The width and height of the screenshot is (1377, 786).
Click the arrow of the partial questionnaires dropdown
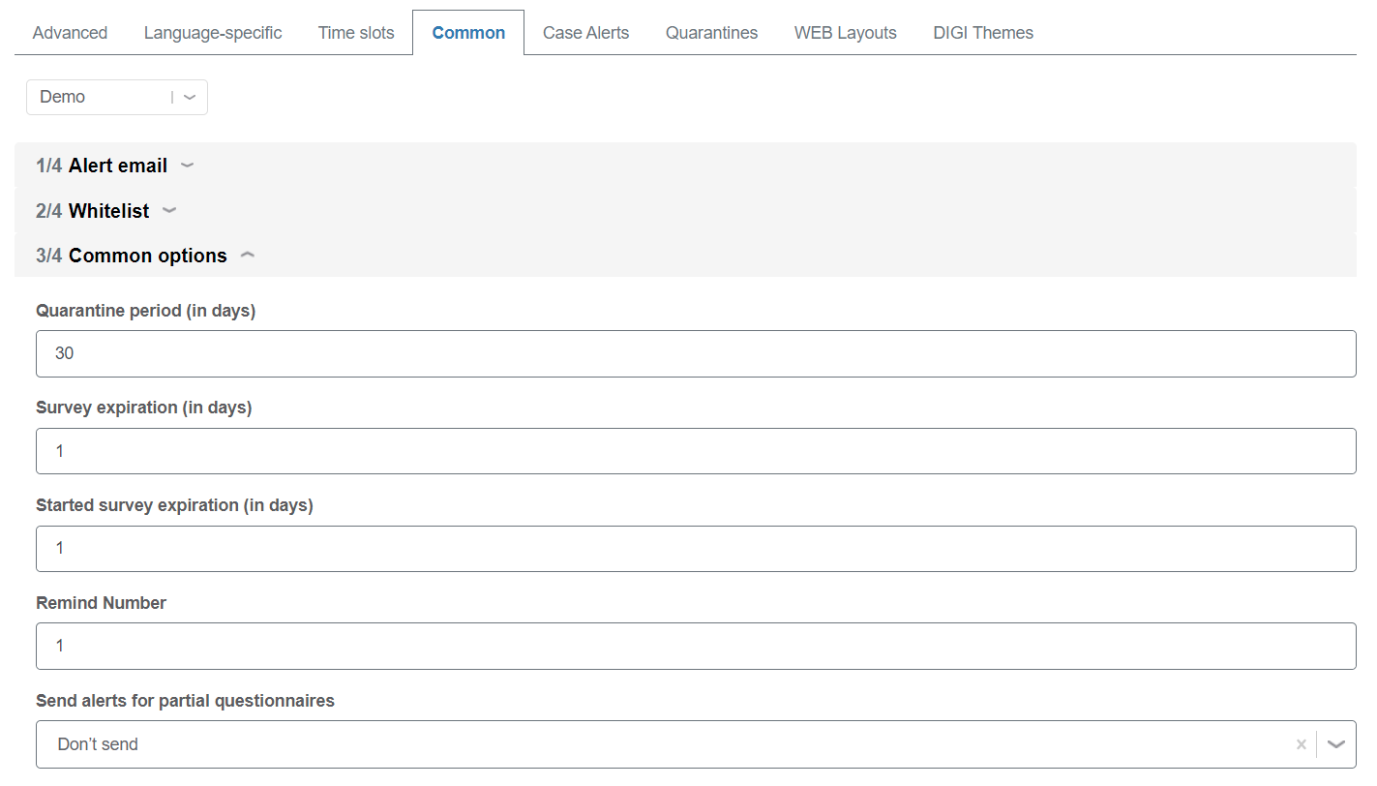(1336, 744)
